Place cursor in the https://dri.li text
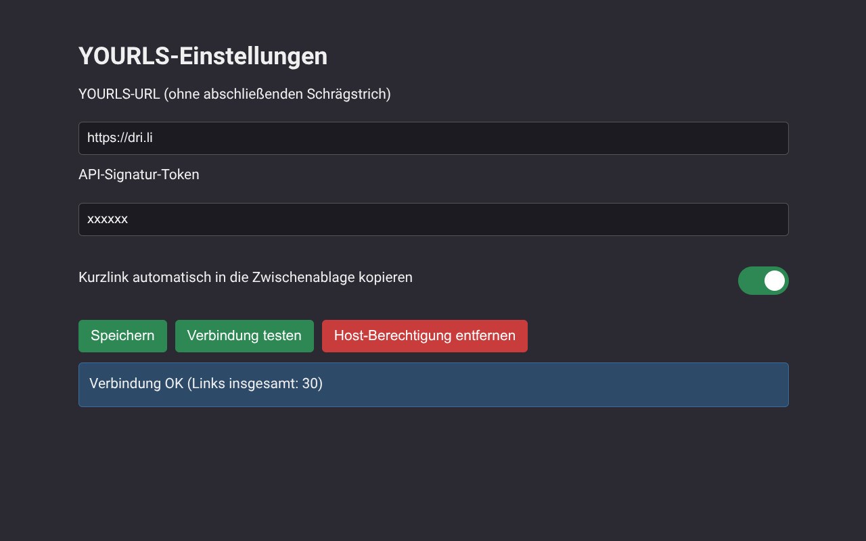Viewport: 866px width, 541px height. coord(120,139)
